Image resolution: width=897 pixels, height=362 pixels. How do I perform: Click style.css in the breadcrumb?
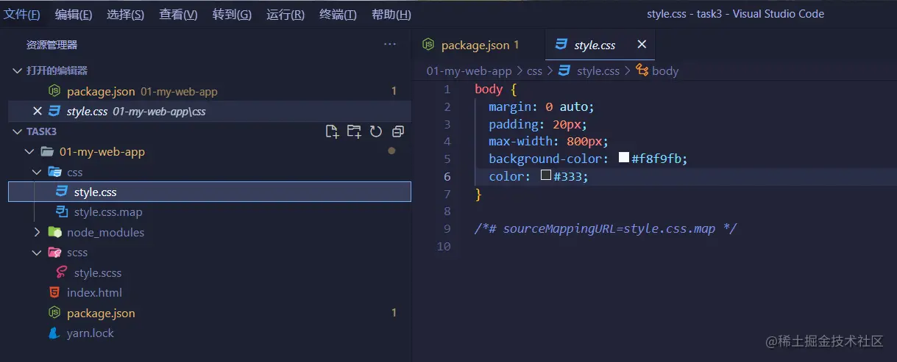pos(598,71)
